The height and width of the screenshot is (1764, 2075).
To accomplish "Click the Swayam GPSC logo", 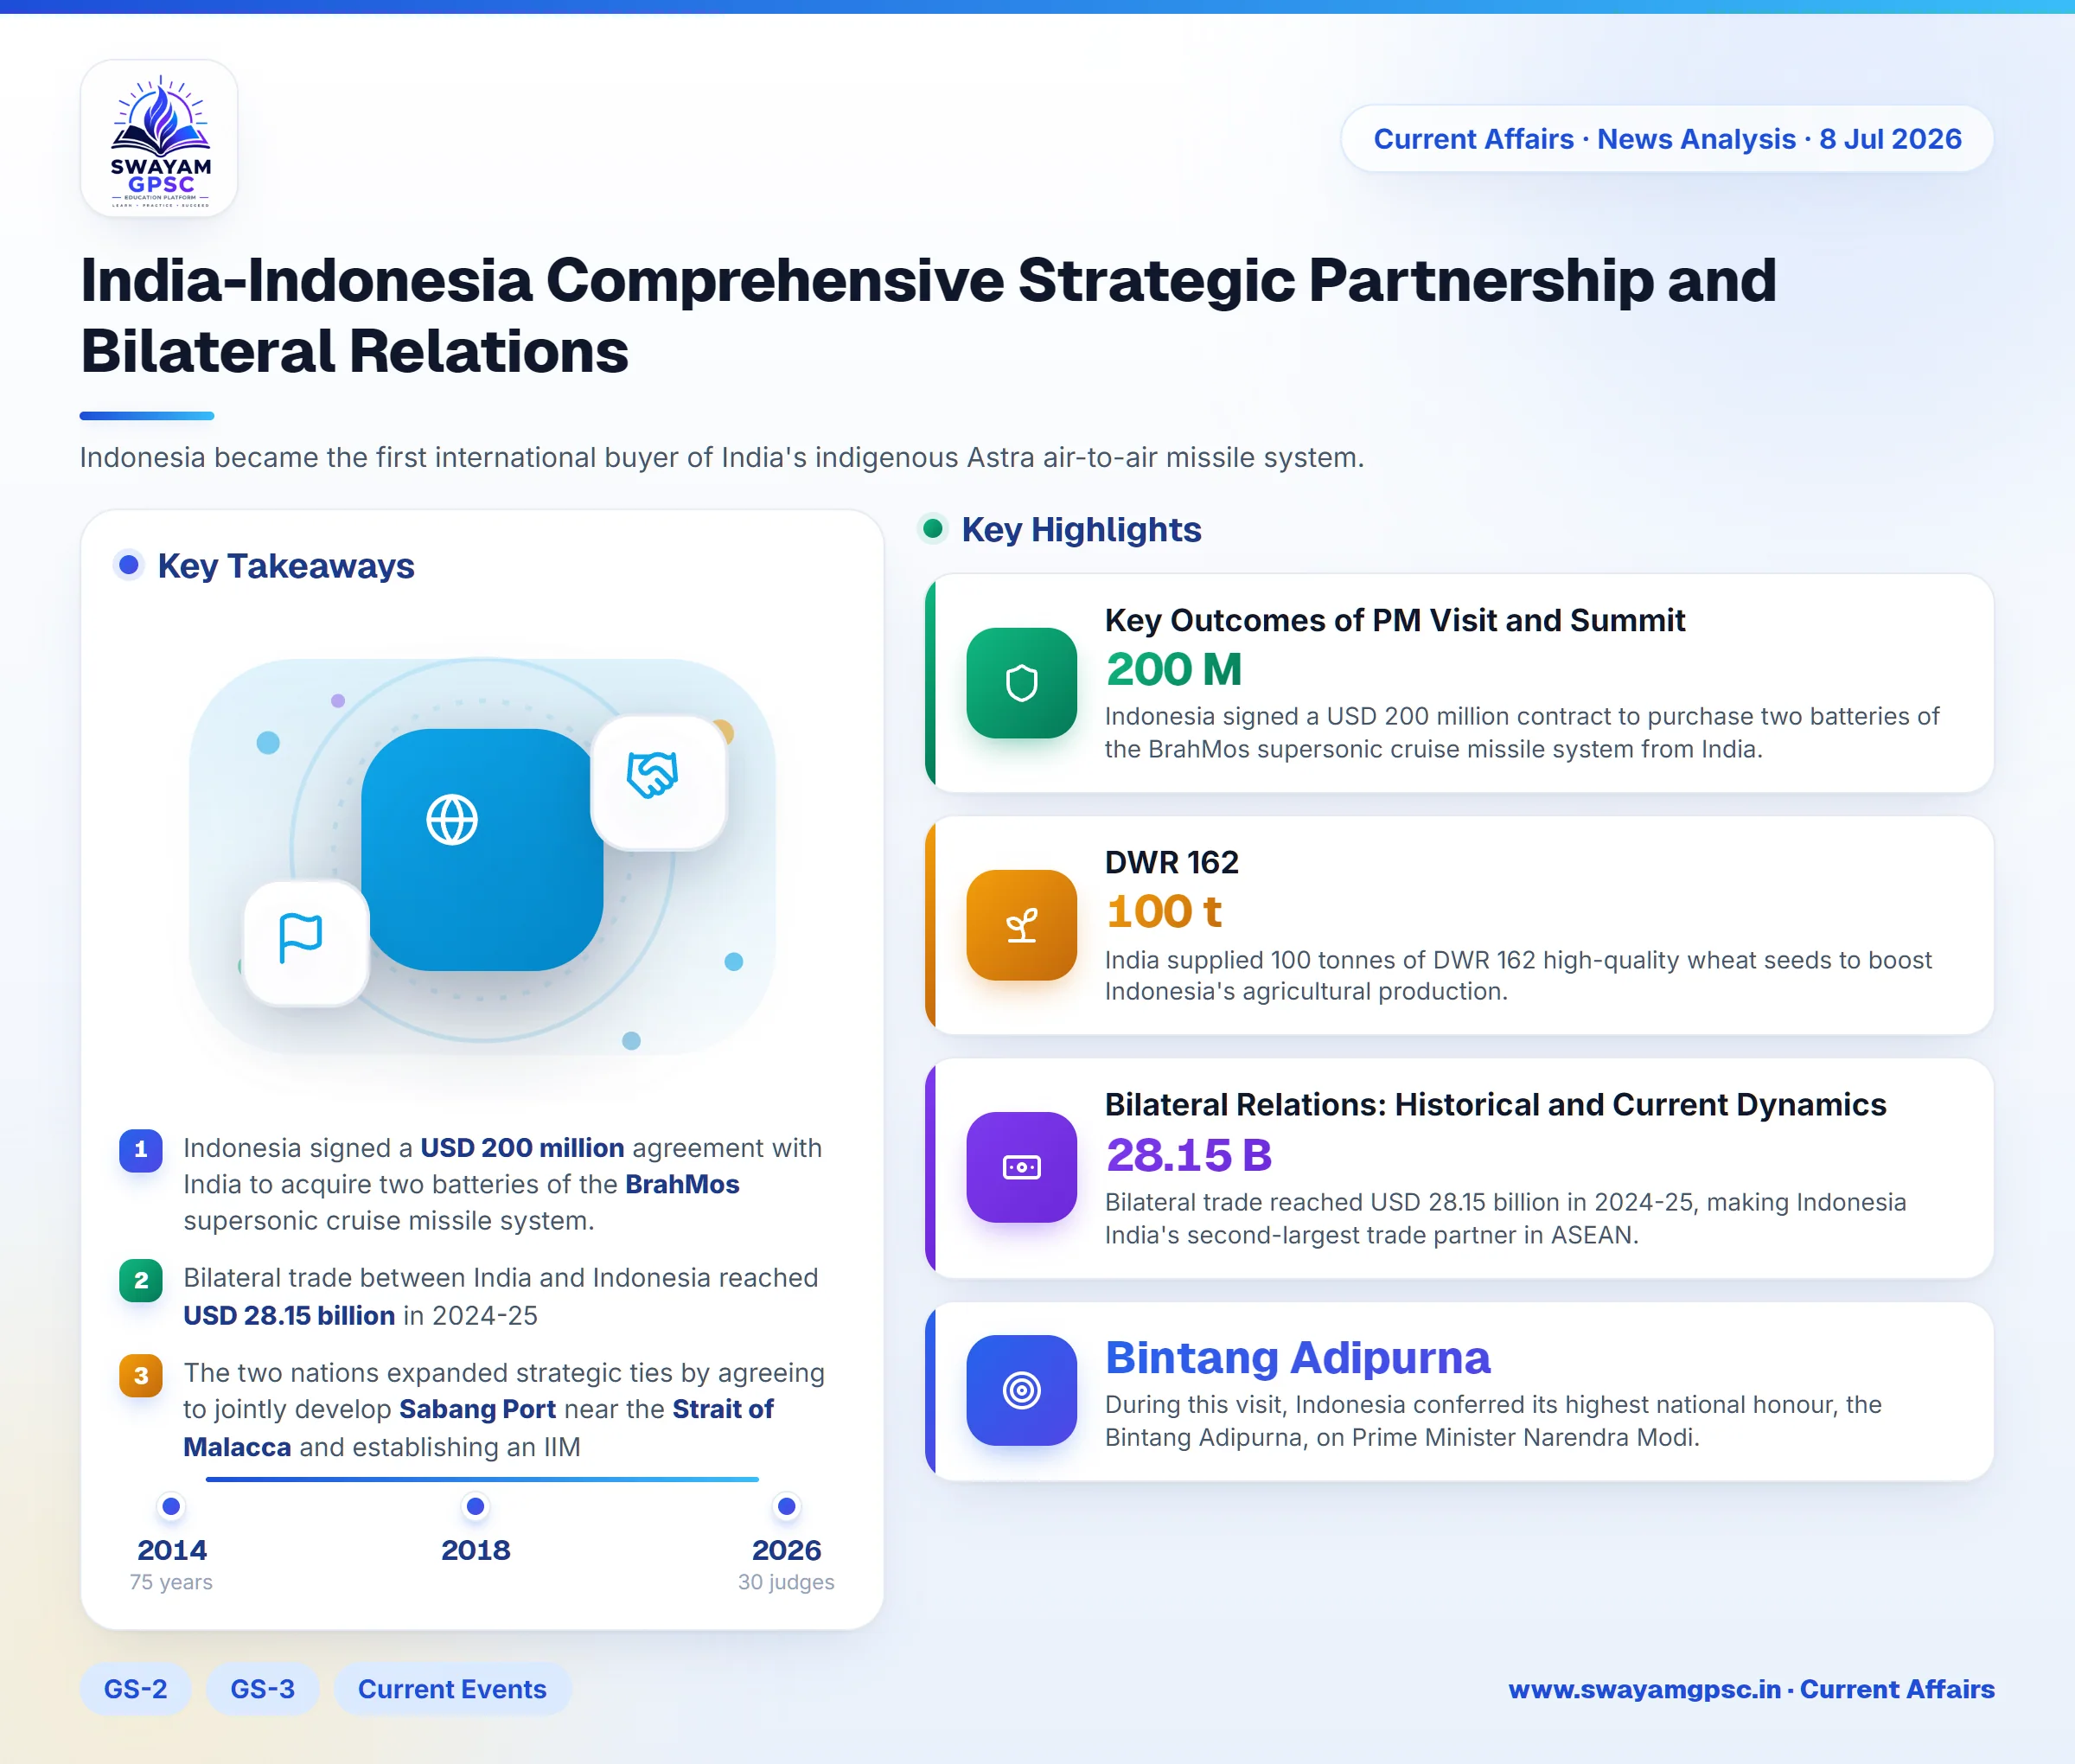I will click(x=159, y=138).
